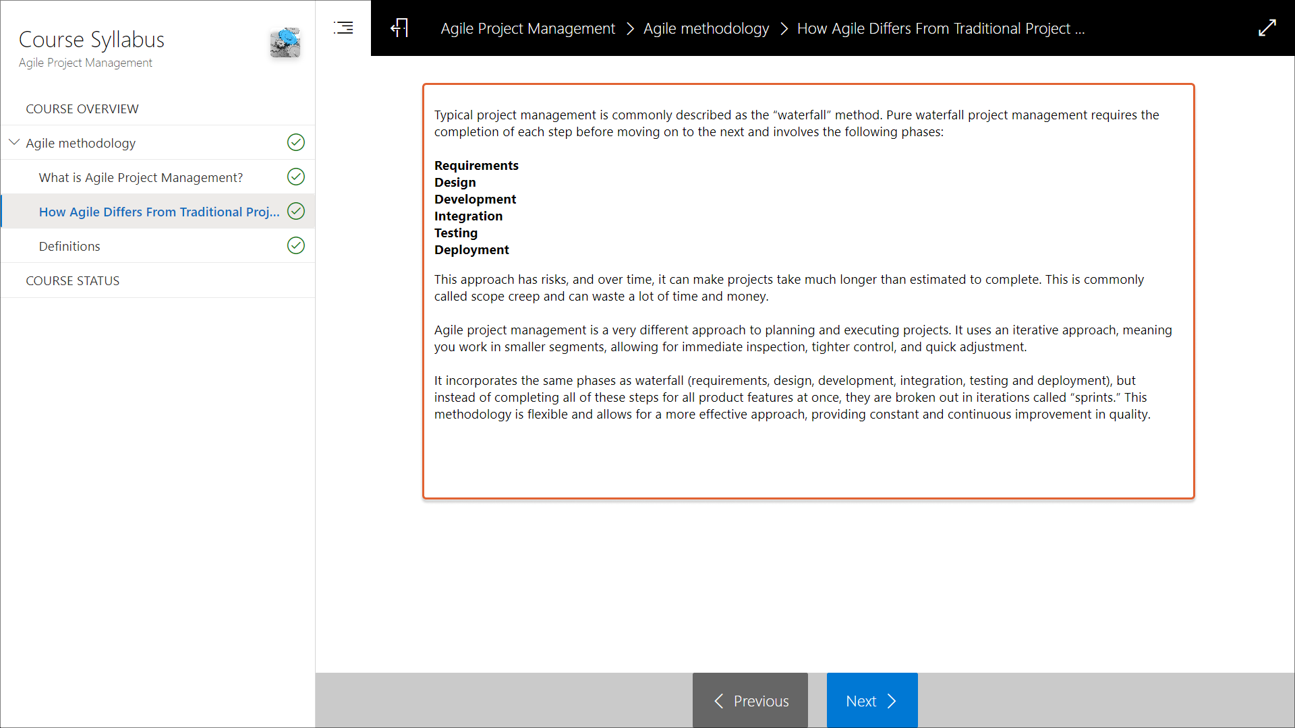Click completion checkmark beside Agile methodology
The height and width of the screenshot is (728, 1295).
296,142
